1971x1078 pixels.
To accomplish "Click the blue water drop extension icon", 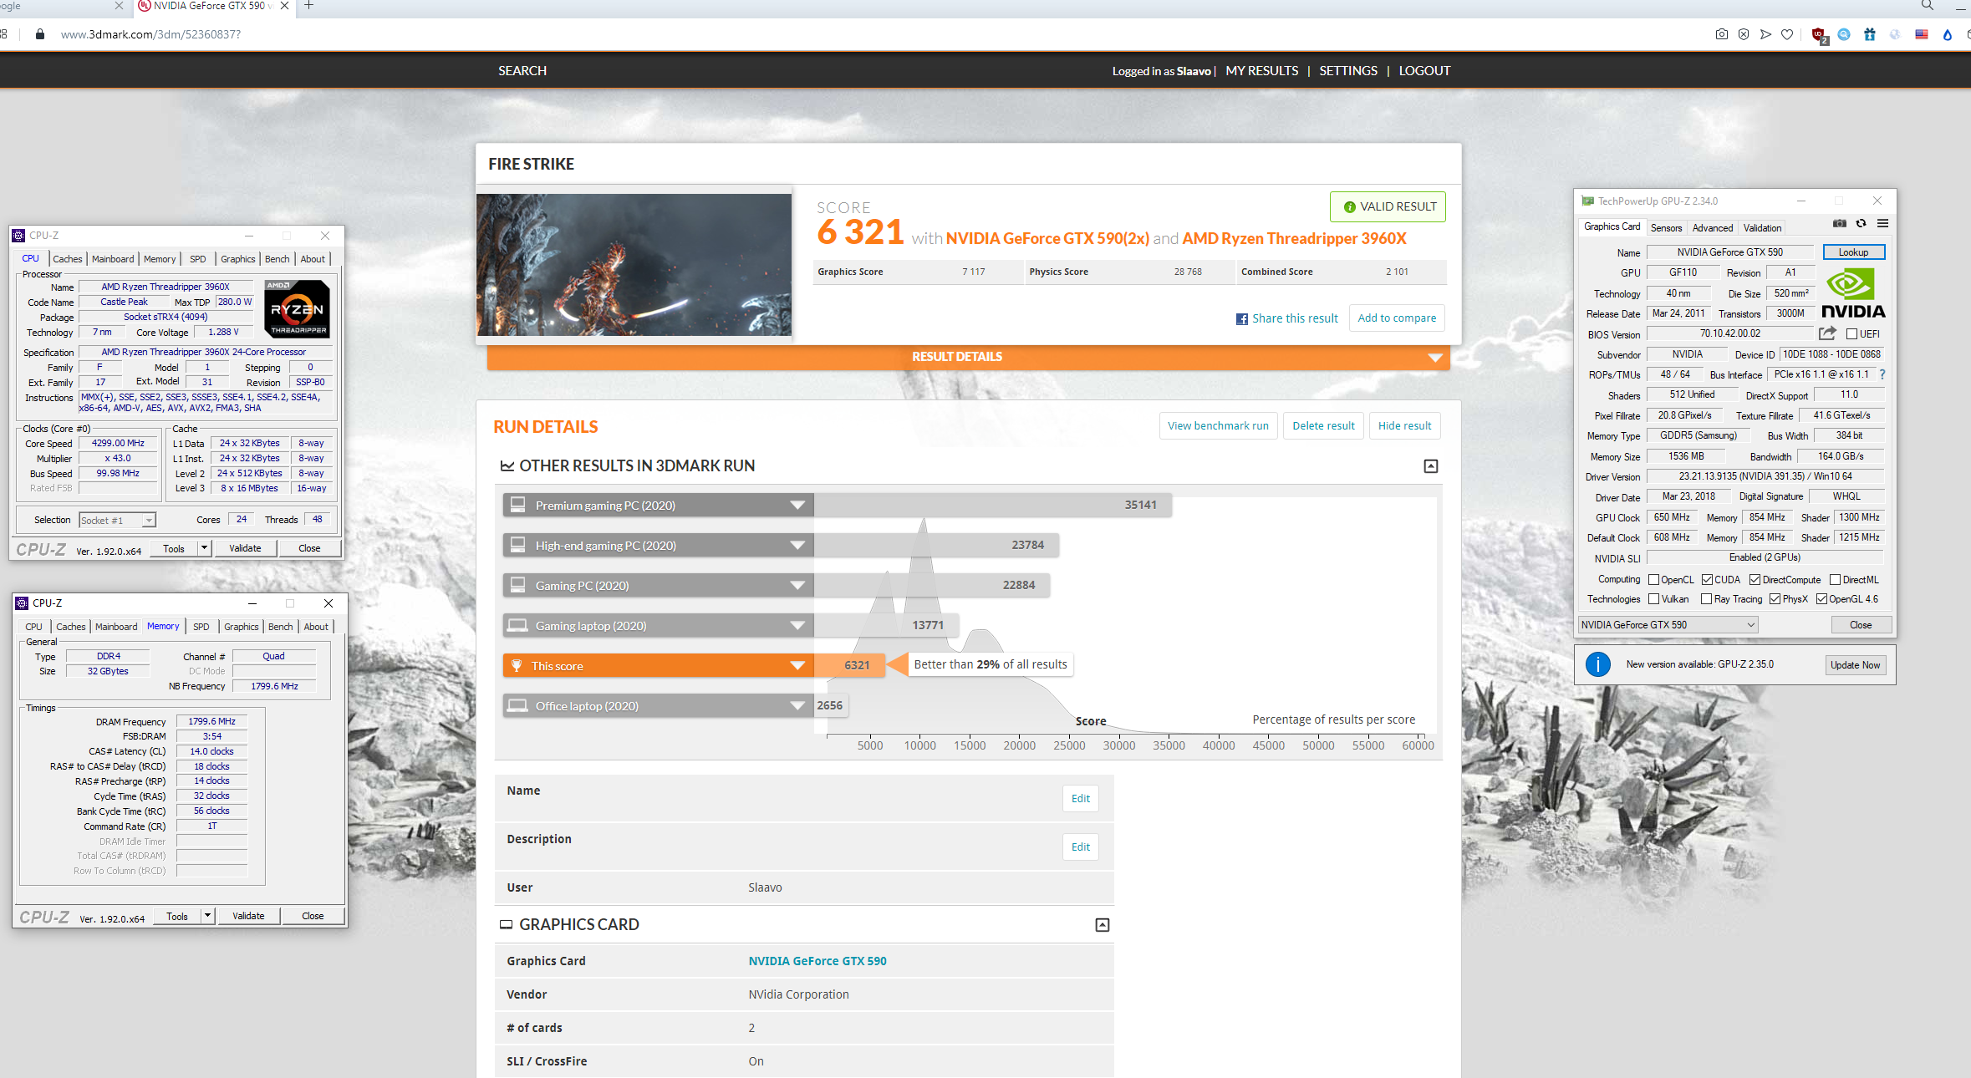I will [x=1948, y=34].
